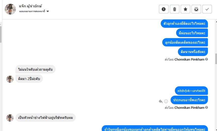Expand the มอบหมายการสนทนานี้ dropdown
This screenshot has width=217, height=131.
pyautogui.click(x=34, y=11)
